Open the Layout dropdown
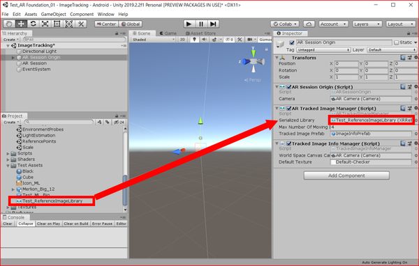419x266 pixels. [401, 24]
